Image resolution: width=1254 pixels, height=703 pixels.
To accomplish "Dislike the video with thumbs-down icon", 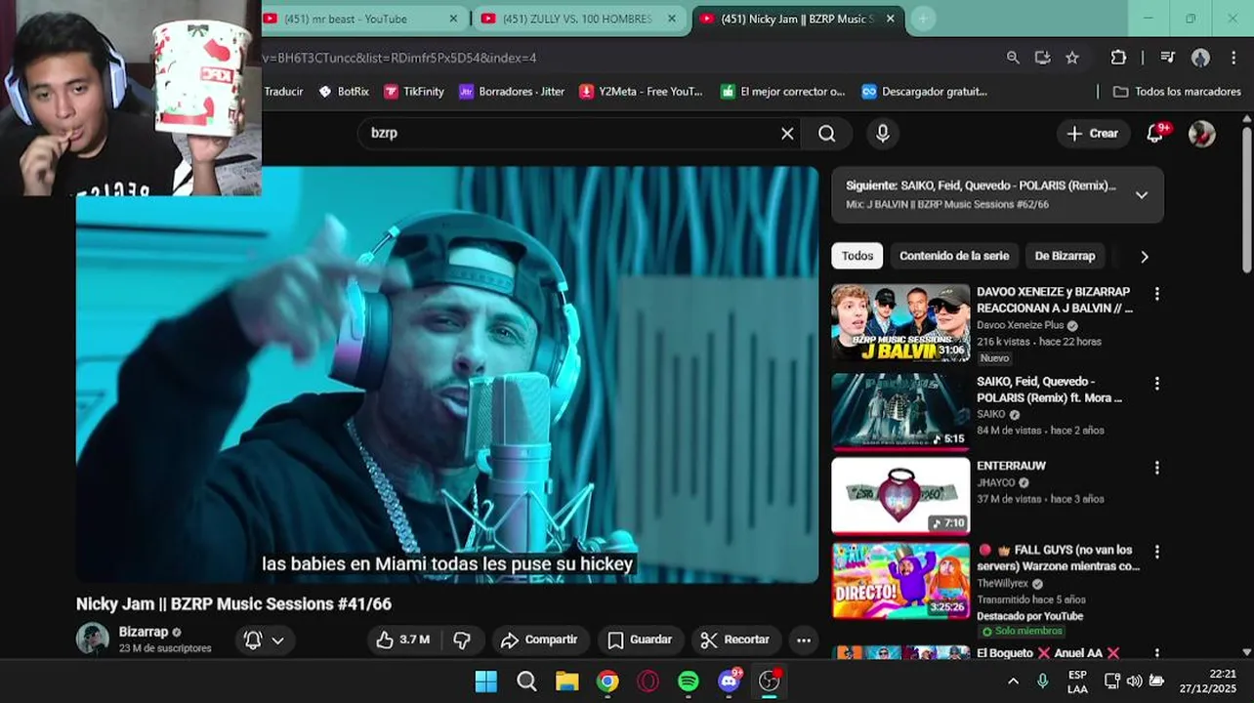I will [462, 640].
